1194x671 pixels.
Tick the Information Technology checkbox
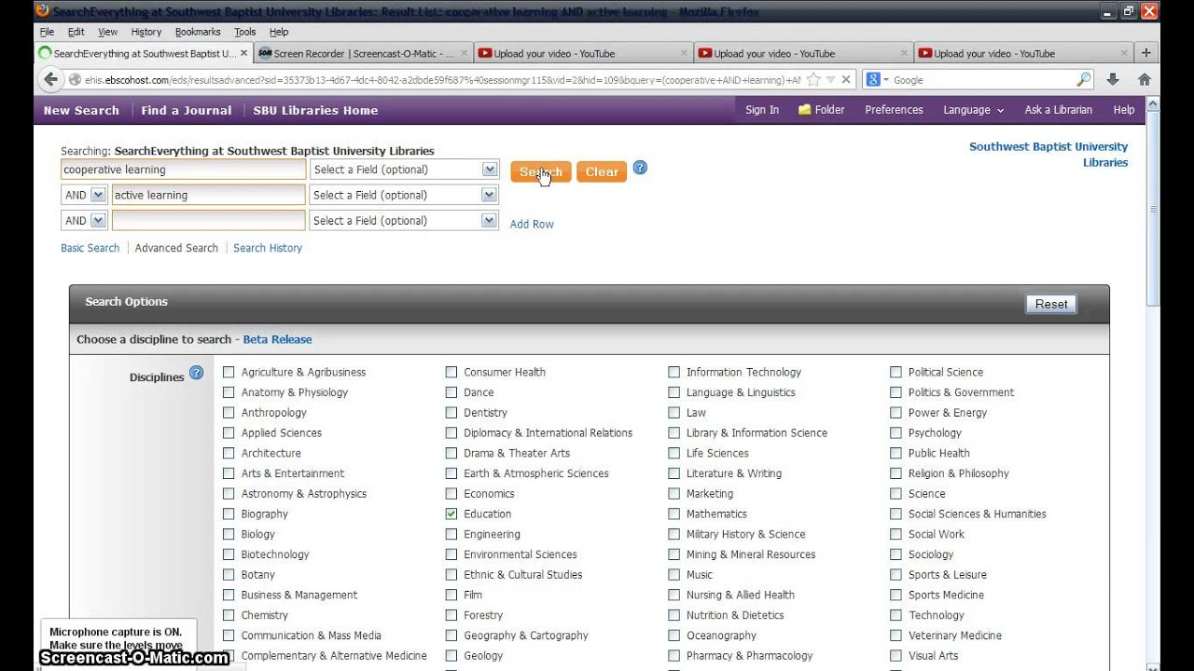point(673,372)
